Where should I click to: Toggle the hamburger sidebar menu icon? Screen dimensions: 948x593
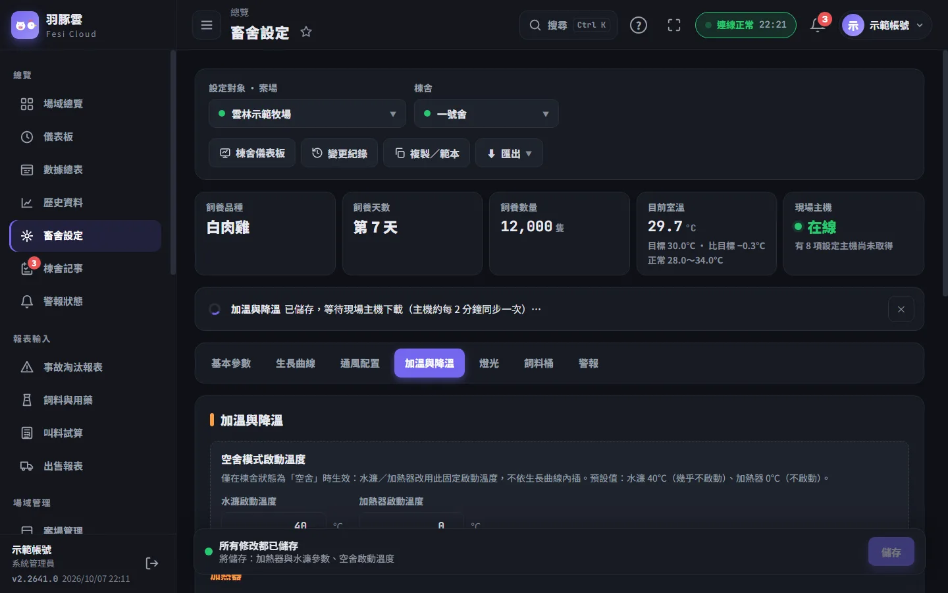207,25
